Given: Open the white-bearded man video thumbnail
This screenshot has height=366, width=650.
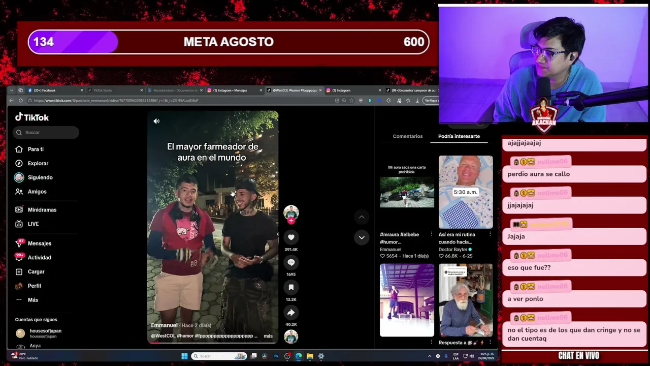Looking at the screenshot, I should (x=466, y=300).
